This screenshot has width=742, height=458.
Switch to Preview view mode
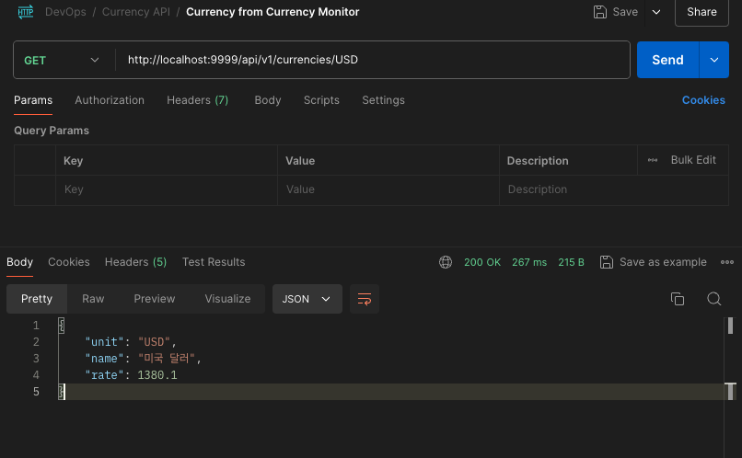click(x=155, y=299)
